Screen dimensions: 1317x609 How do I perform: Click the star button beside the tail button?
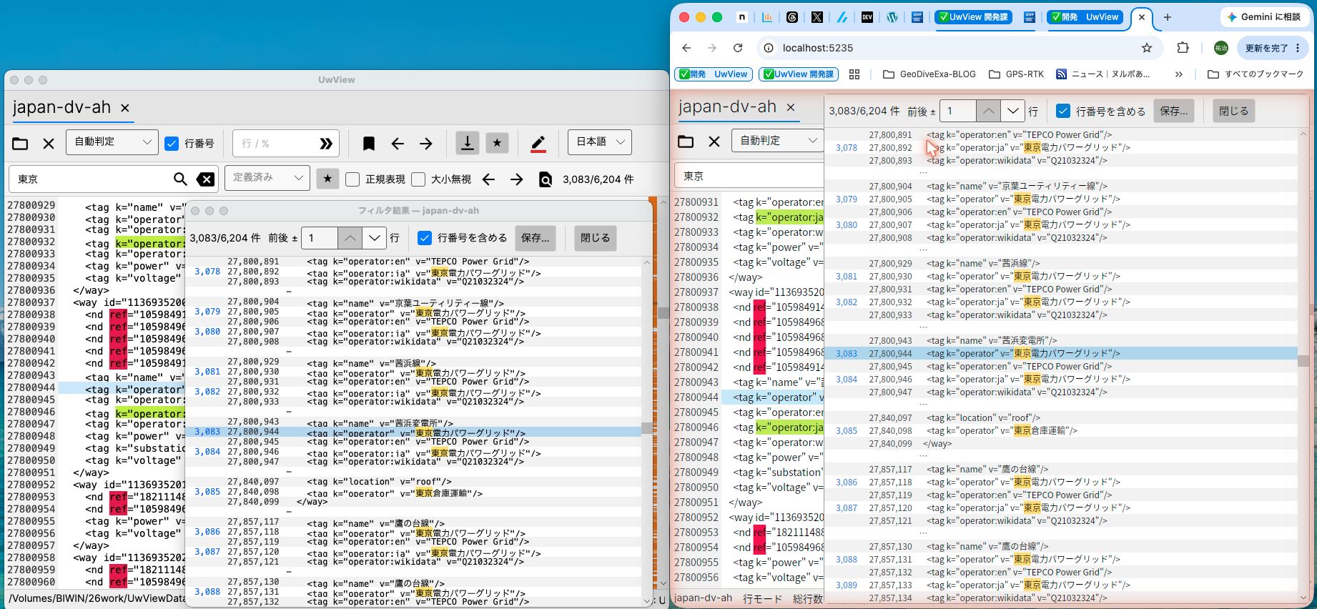coord(497,143)
